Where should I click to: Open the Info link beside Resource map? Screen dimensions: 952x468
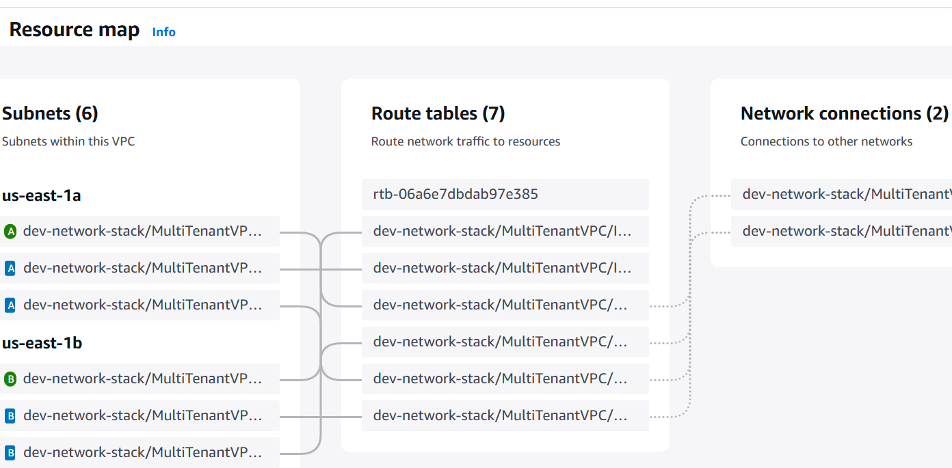(x=163, y=32)
